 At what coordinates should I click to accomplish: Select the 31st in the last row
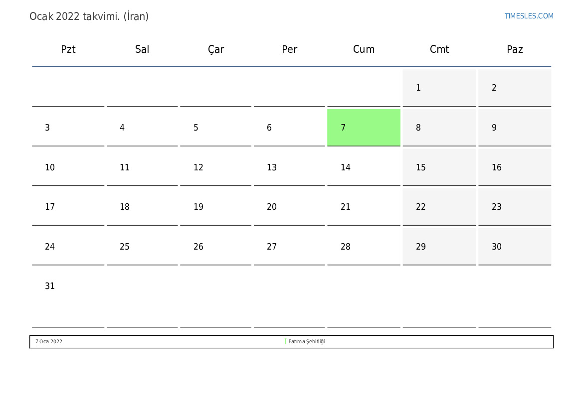pyautogui.click(x=50, y=286)
